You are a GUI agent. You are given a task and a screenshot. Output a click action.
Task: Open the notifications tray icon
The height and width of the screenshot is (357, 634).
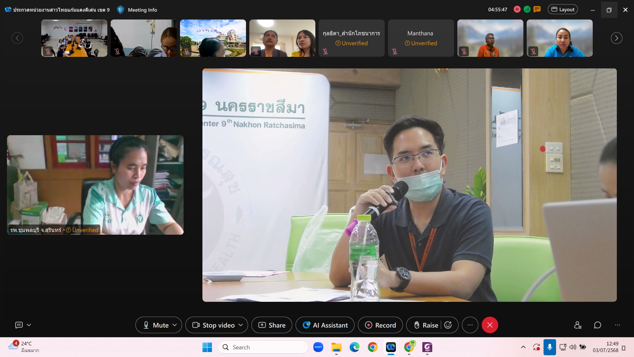(624, 348)
